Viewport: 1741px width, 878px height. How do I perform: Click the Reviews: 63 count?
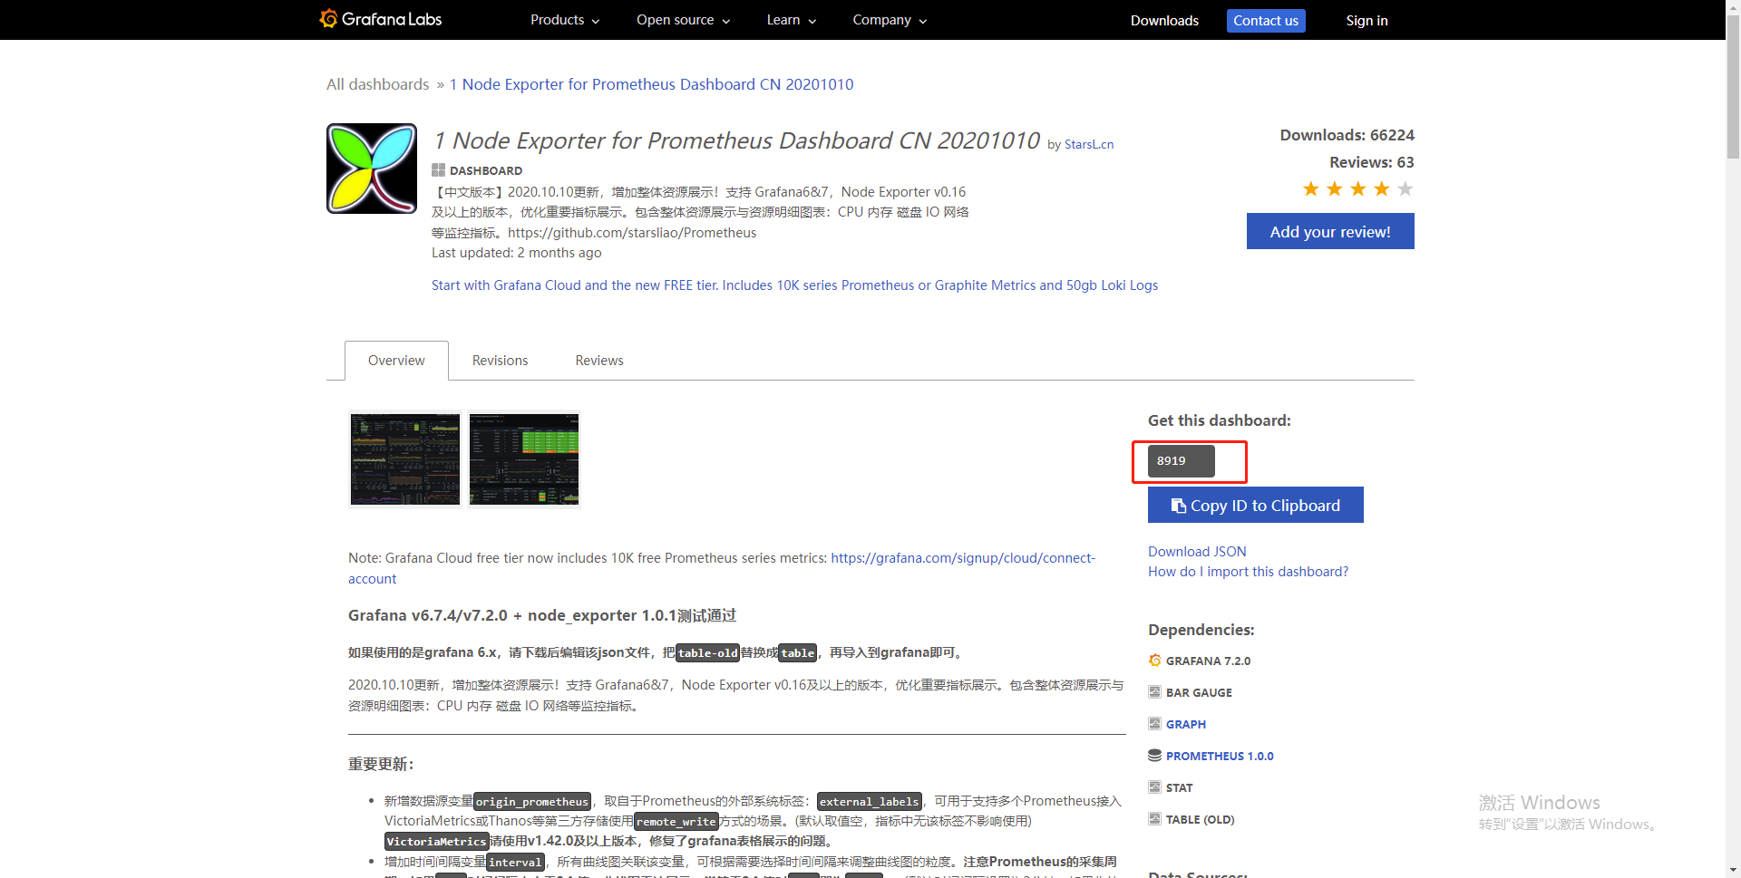pyautogui.click(x=1371, y=162)
